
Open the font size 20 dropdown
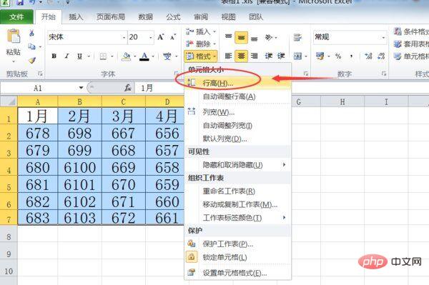click(x=151, y=37)
